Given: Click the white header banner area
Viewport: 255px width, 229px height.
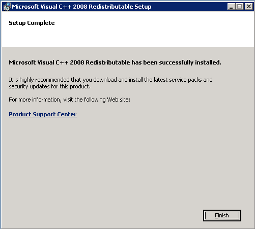Looking at the screenshot, I should pos(128,29).
